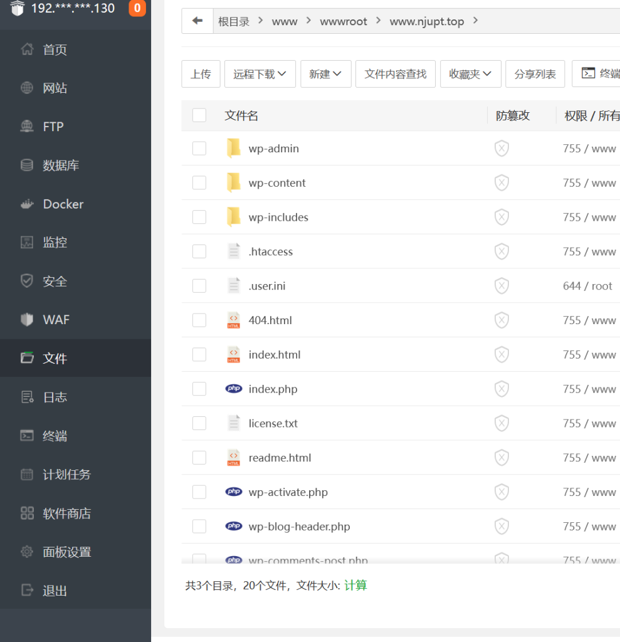Click the tamper-proof shield for index.php
Screen dimensions: 620x642
coord(502,389)
